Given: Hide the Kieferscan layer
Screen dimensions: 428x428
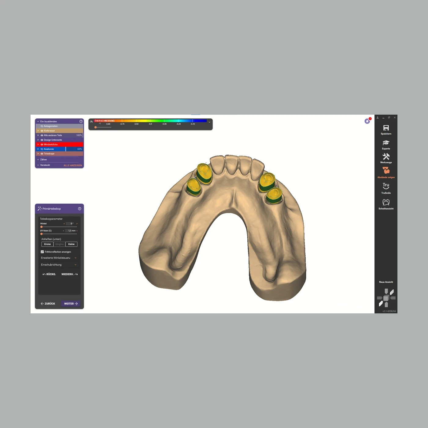Looking at the screenshot, I should pos(42,131).
